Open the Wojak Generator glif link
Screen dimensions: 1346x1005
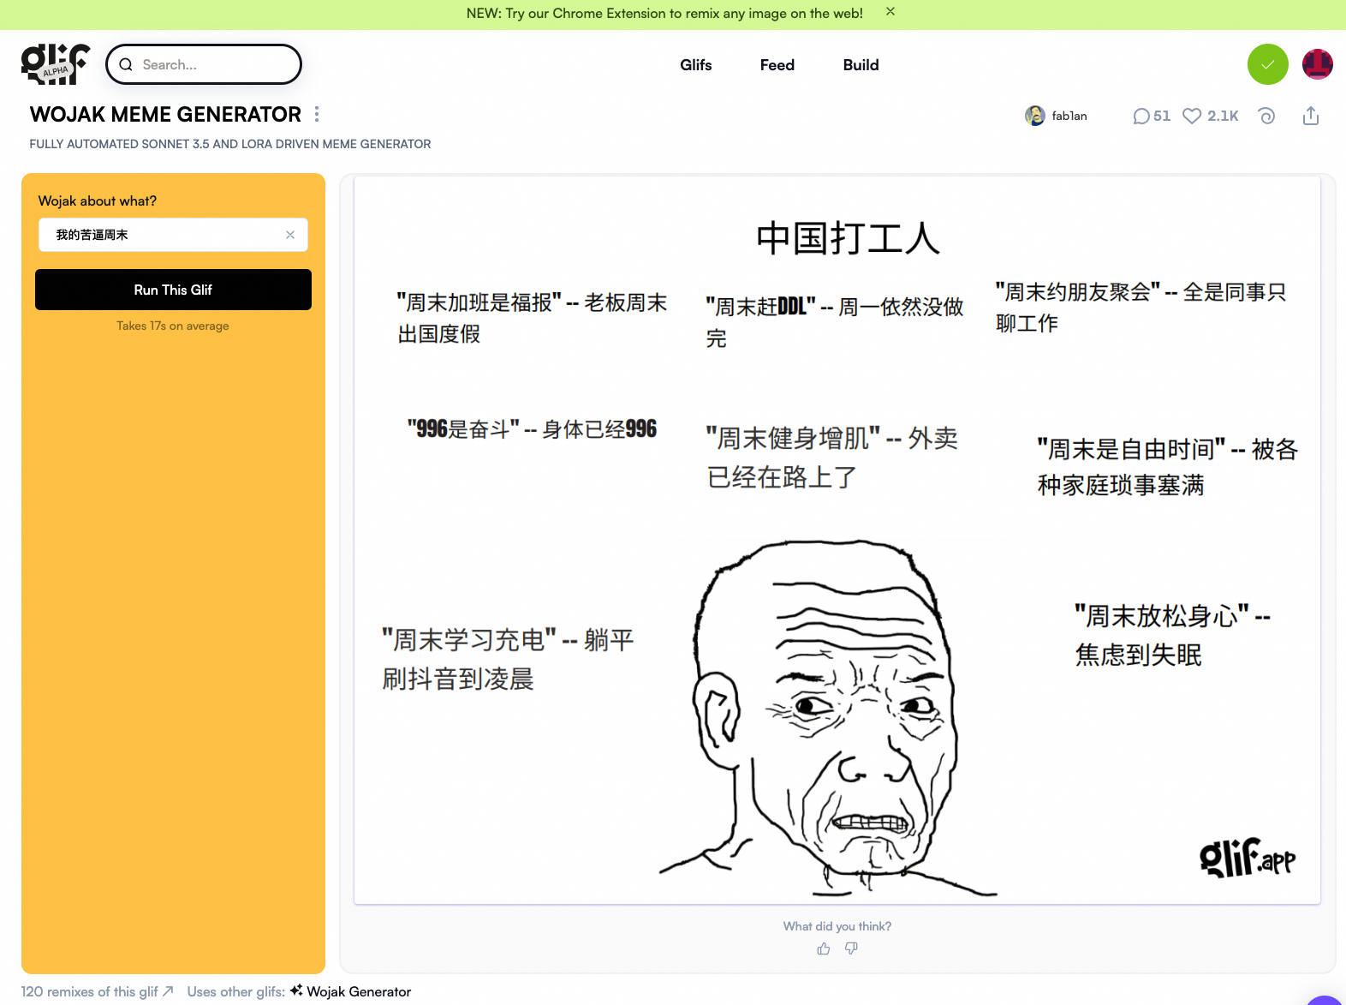click(351, 991)
